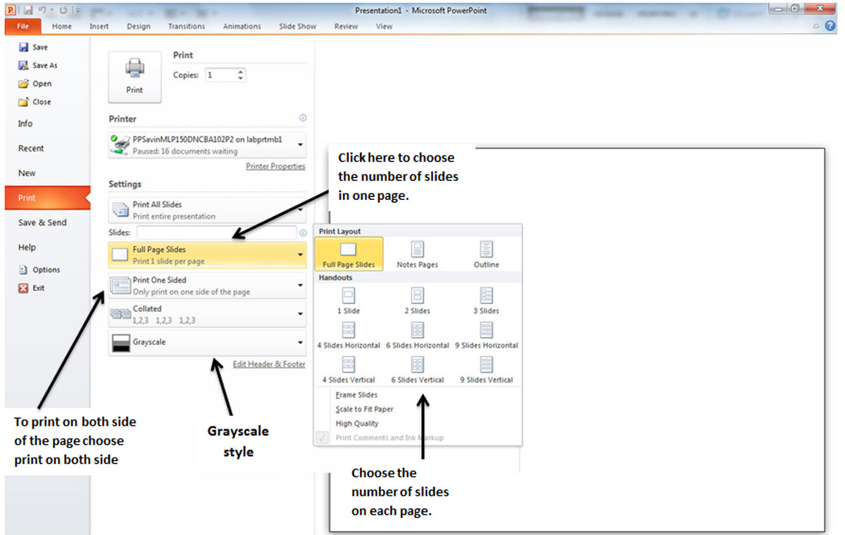Click the Save command in backstage sidebar
Image resolution: width=845 pixels, height=535 pixels.
33,47
